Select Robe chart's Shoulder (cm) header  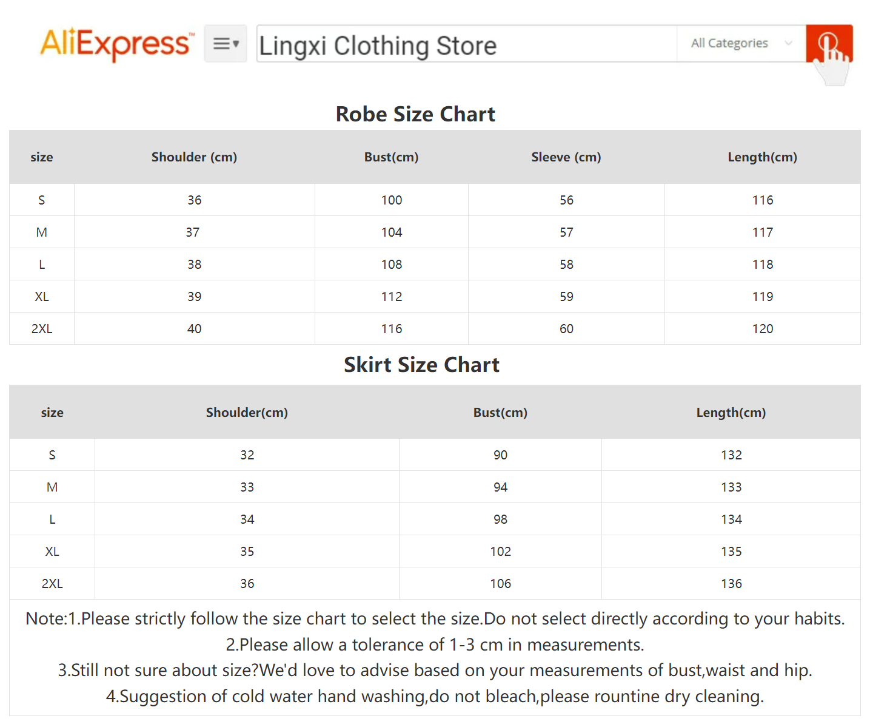pyautogui.click(x=194, y=157)
